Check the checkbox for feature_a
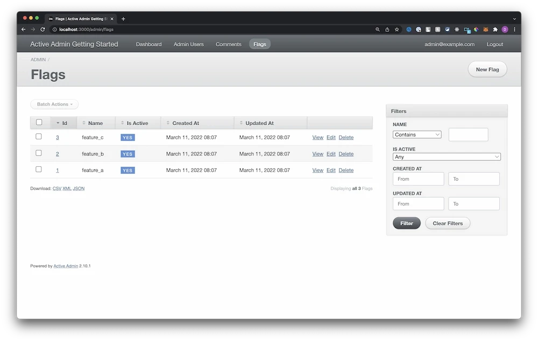Image resolution: width=538 pixels, height=341 pixels. [39, 170]
